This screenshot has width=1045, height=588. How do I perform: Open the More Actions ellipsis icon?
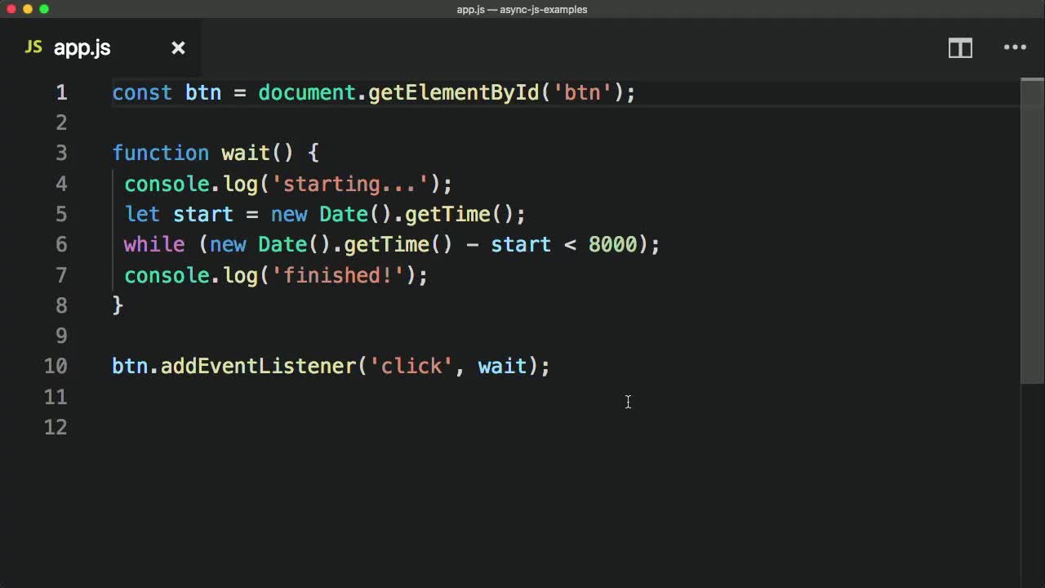[1015, 48]
